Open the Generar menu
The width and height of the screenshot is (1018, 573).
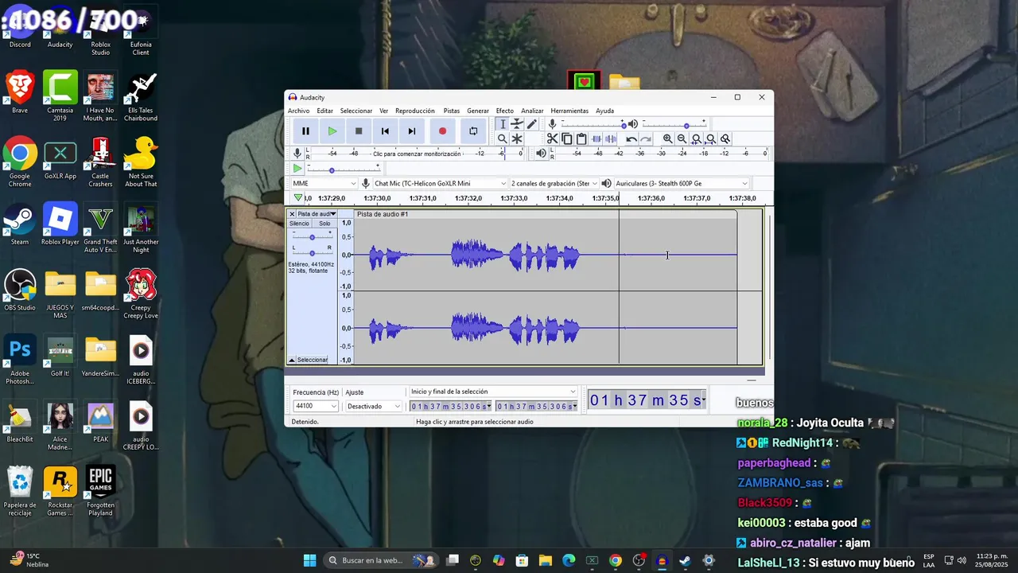478,111
